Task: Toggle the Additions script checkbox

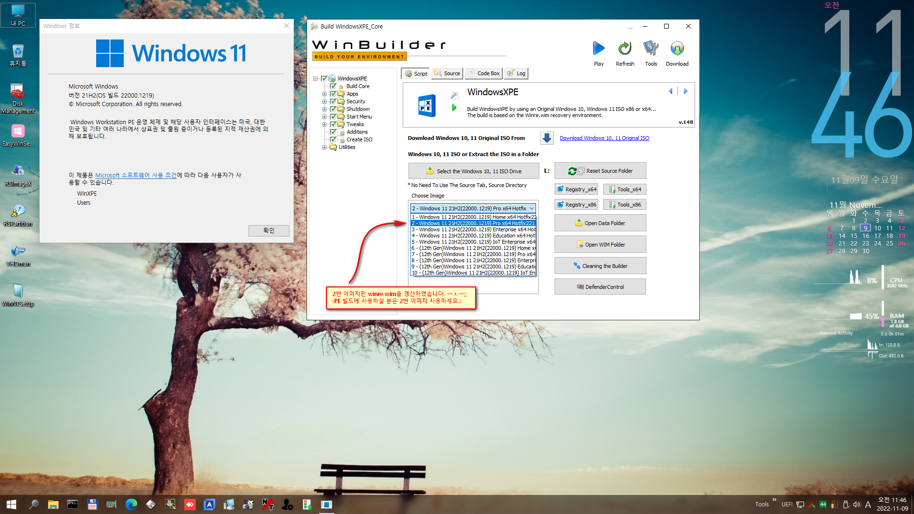Action: tap(333, 132)
